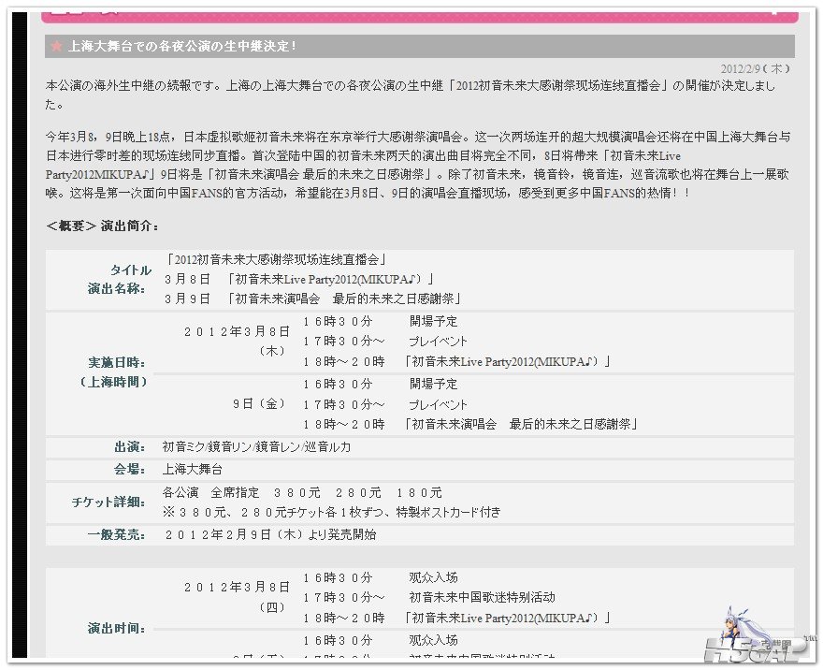The width and height of the screenshot is (823, 670).
Task: Click プレイベント in the 2012年3月8日 (木) block
Action: pos(439,342)
